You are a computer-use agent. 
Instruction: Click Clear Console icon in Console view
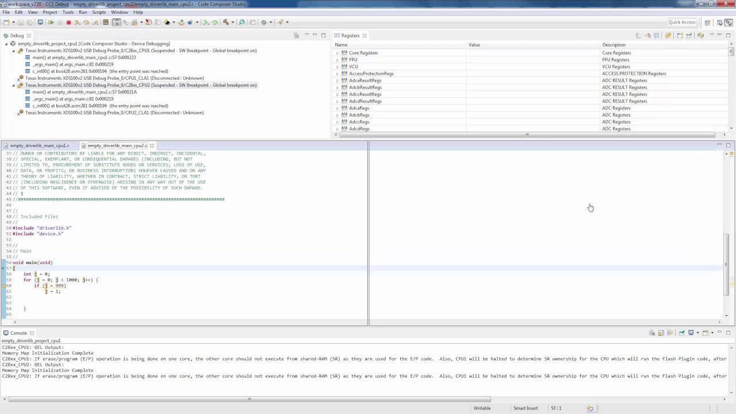(x=652, y=333)
